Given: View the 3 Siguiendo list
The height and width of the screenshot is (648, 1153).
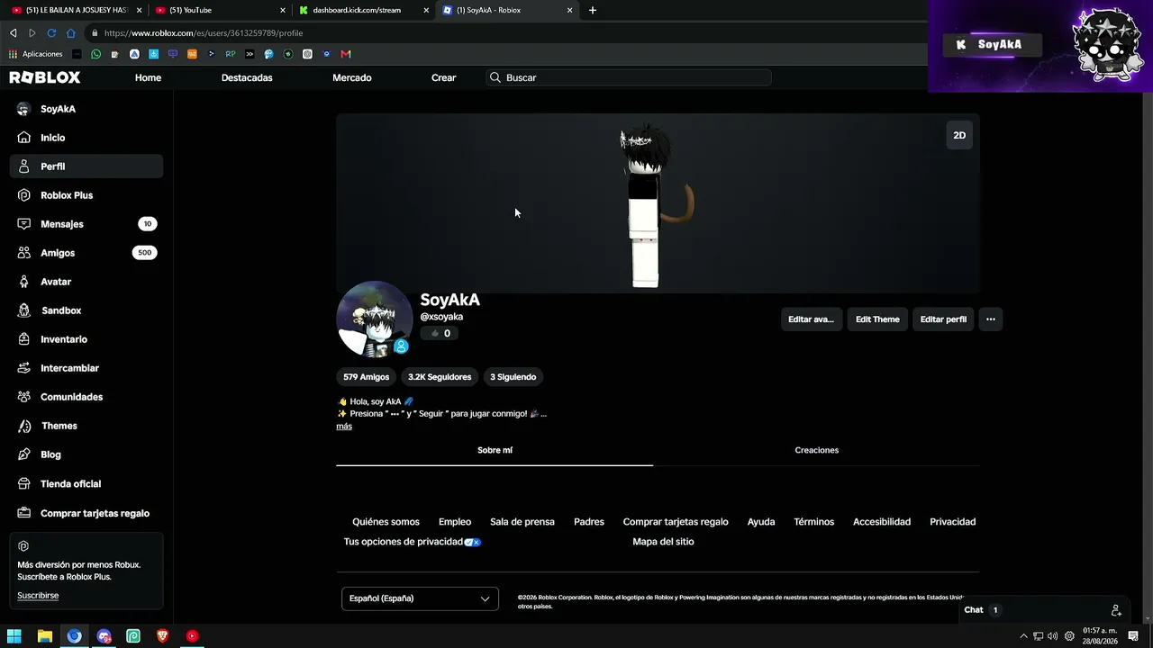Looking at the screenshot, I should pyautogui.click(x=513, y=377).
